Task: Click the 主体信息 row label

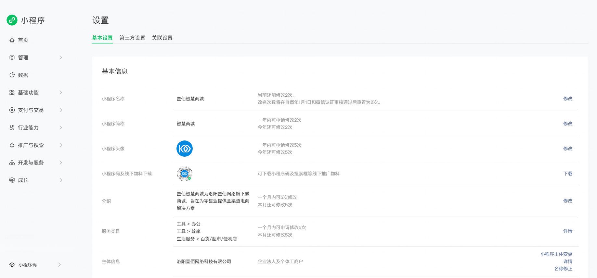Action: (111, 261)
